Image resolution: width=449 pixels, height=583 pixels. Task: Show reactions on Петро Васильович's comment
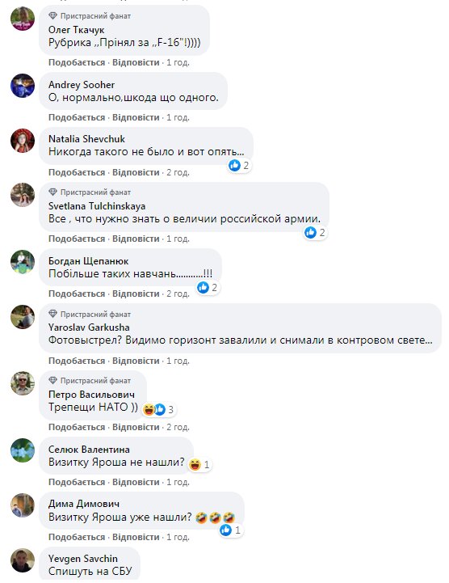[x=158, y=409]
